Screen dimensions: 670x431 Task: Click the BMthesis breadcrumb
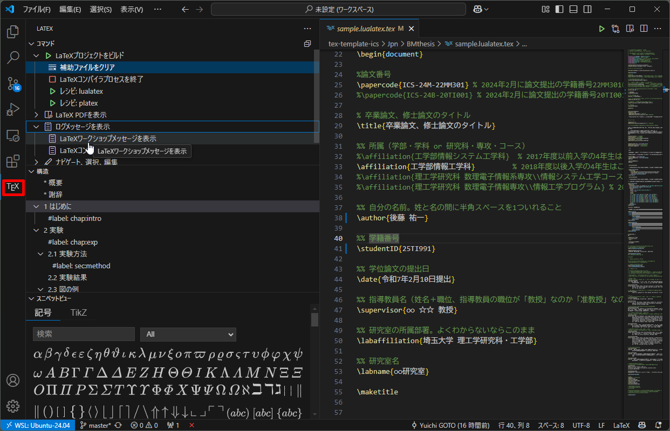421,44
